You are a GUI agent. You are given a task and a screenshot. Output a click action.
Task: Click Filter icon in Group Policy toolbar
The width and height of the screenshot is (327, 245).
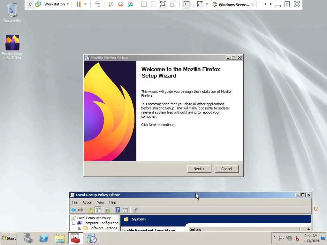(135, 210)
